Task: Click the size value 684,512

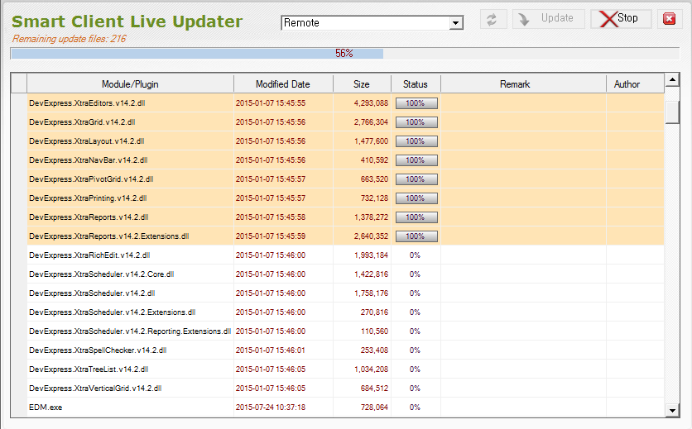Action: coord(374,388)
